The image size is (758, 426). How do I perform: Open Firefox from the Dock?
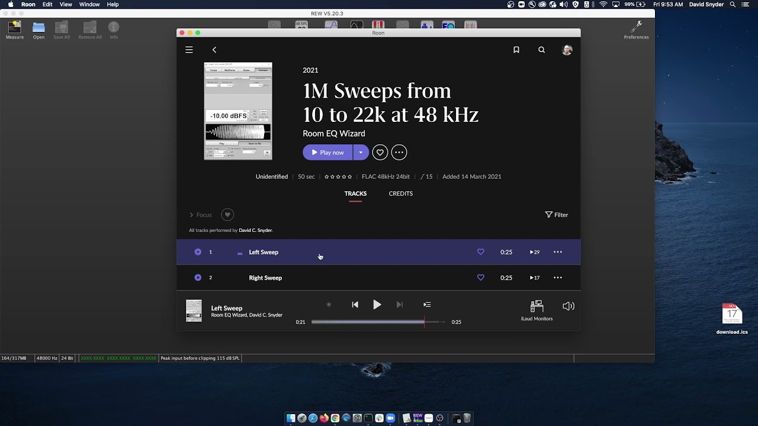click(324, 418)
